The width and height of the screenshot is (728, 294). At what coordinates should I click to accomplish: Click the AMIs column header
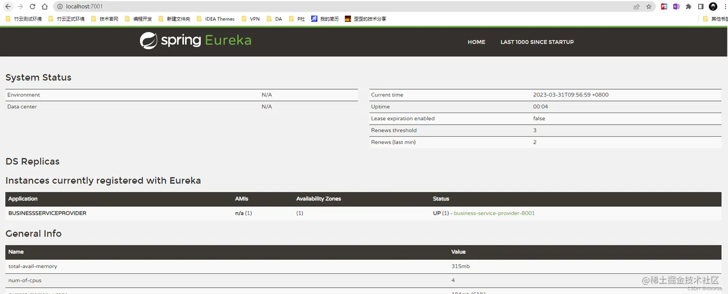(242, 199)
